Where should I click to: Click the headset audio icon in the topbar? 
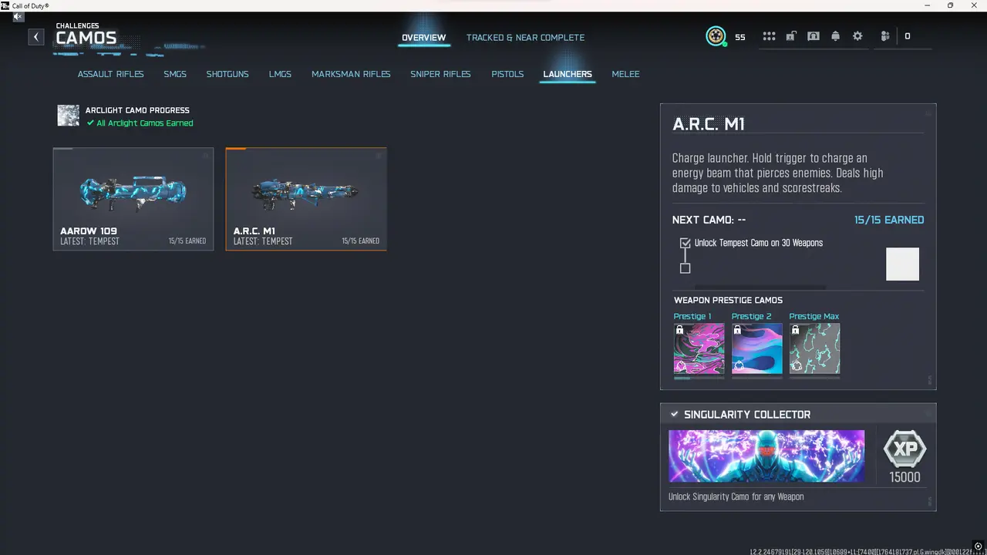[x=814, y=36]
